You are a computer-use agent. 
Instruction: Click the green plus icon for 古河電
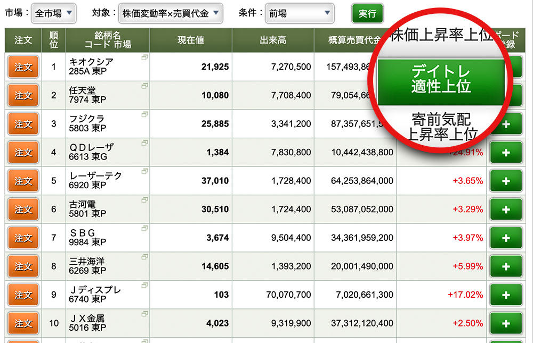click(x=506, y=210)
